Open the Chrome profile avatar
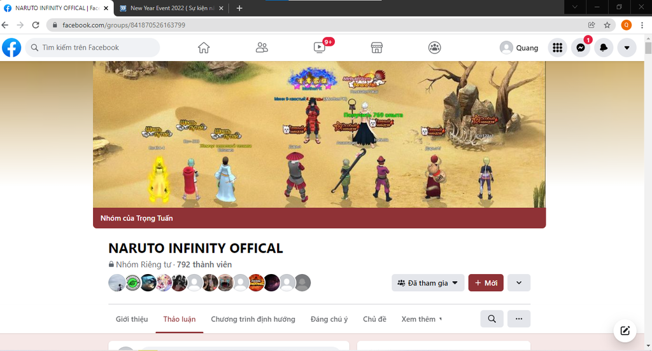The width and height of the screenshot is (652, 351). pyautogui.click(x=627, y=25)
